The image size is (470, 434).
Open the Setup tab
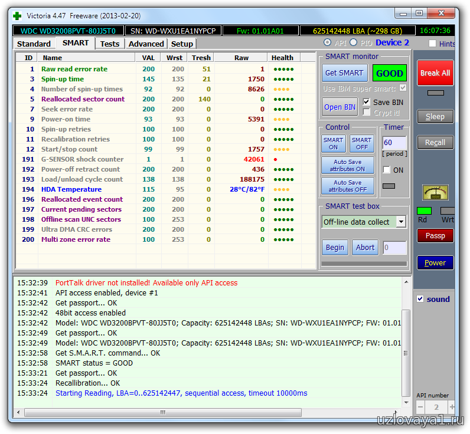[x=182, y=44]
